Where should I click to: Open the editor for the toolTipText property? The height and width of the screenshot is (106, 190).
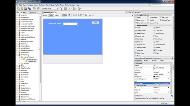pos(171,83)
